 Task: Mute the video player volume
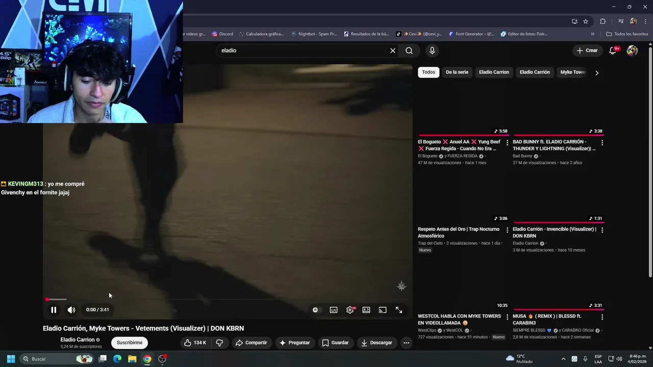point(71,310)
